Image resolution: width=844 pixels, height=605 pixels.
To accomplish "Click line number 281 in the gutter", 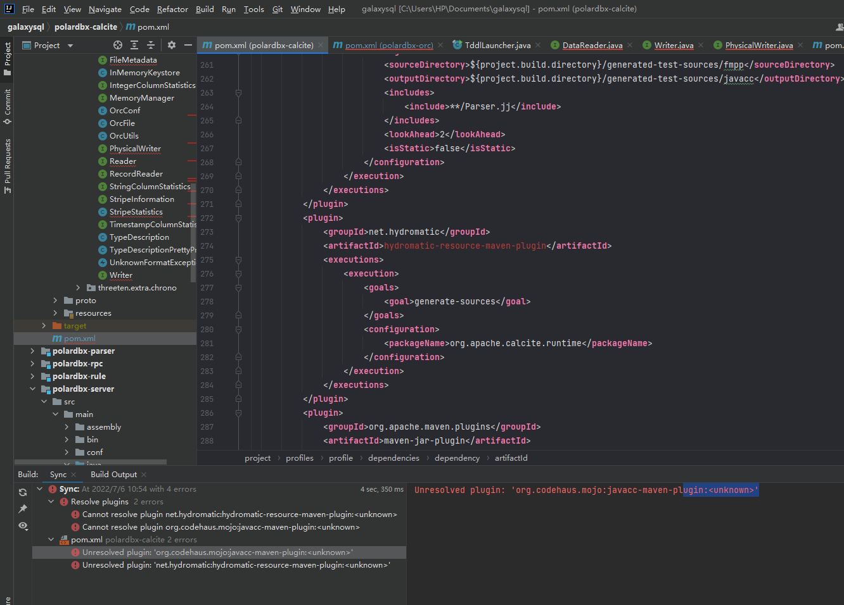I will point(207,343).
